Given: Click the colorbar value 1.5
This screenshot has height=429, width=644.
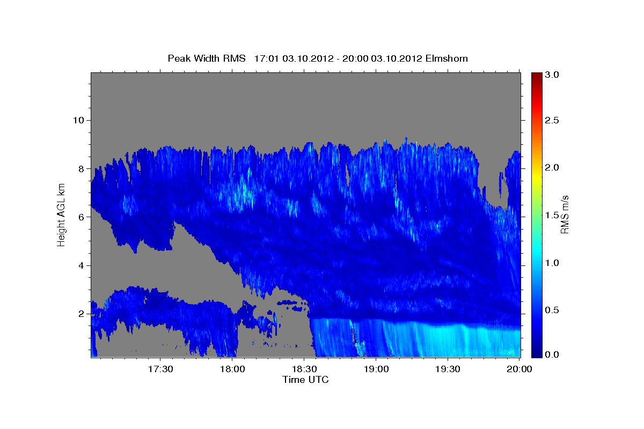Looking at the screenshot, I should (552, 215).
